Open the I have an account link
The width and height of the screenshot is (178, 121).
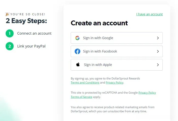pyautogui.click(x=149, y=14)
